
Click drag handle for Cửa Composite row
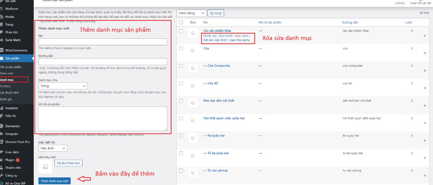point(425,71)
